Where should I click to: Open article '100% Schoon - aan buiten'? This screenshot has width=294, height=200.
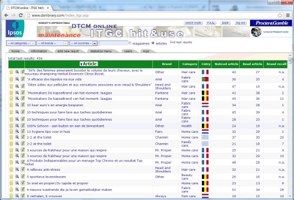pos(66,126)
